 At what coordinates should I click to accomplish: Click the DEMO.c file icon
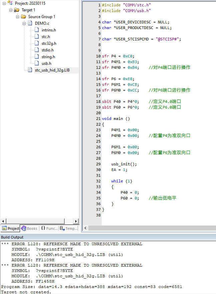tap(30, 23)
